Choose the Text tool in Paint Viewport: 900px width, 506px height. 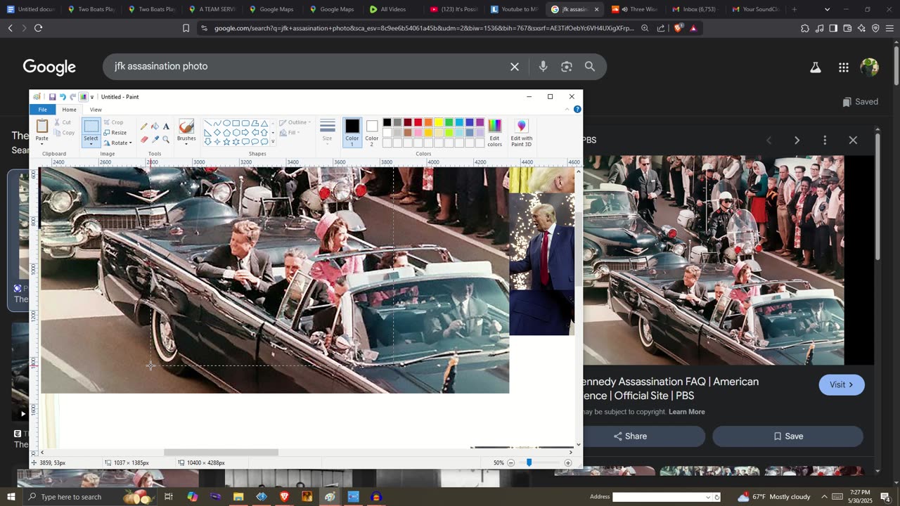click(166, 126)
